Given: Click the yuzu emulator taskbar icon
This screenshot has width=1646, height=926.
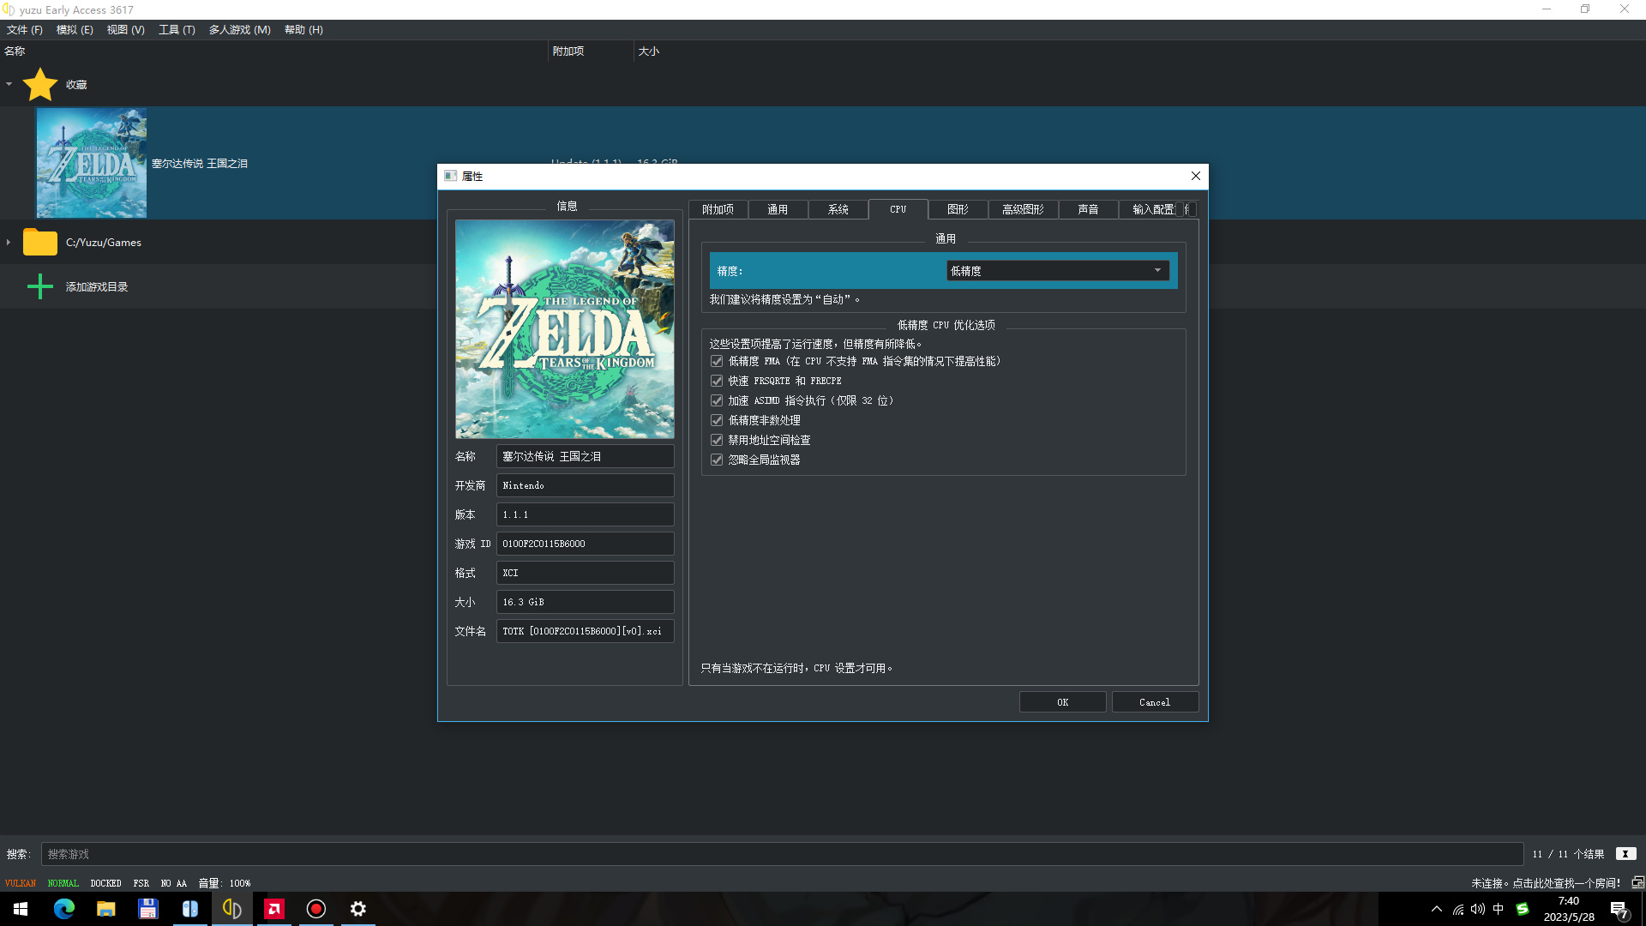Looking at the screenshot, I should 231,909.
